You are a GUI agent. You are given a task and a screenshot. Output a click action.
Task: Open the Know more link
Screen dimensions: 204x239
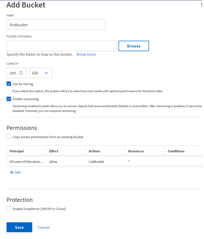(86, 54)
